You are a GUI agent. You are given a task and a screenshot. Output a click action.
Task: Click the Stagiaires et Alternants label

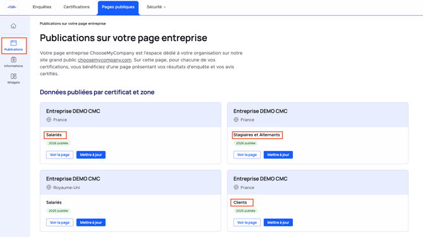(257, 135)
